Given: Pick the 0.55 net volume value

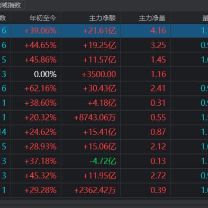Looking at the screenshot, I should coord(158,117).
